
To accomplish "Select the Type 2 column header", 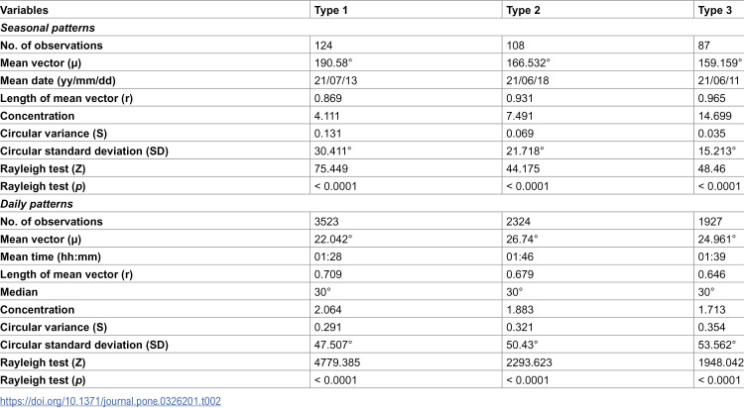I will [x=523, y=10].
